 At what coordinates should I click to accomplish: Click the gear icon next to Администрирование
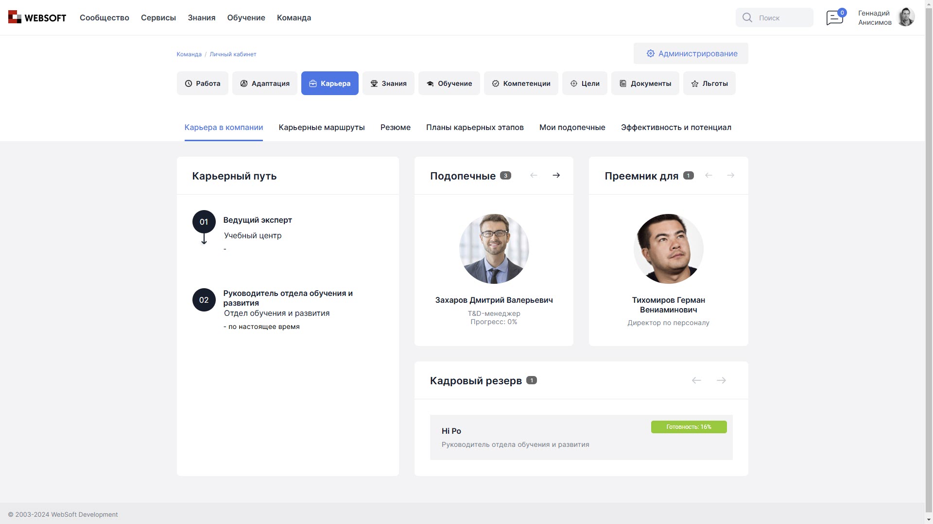[651, 53]
